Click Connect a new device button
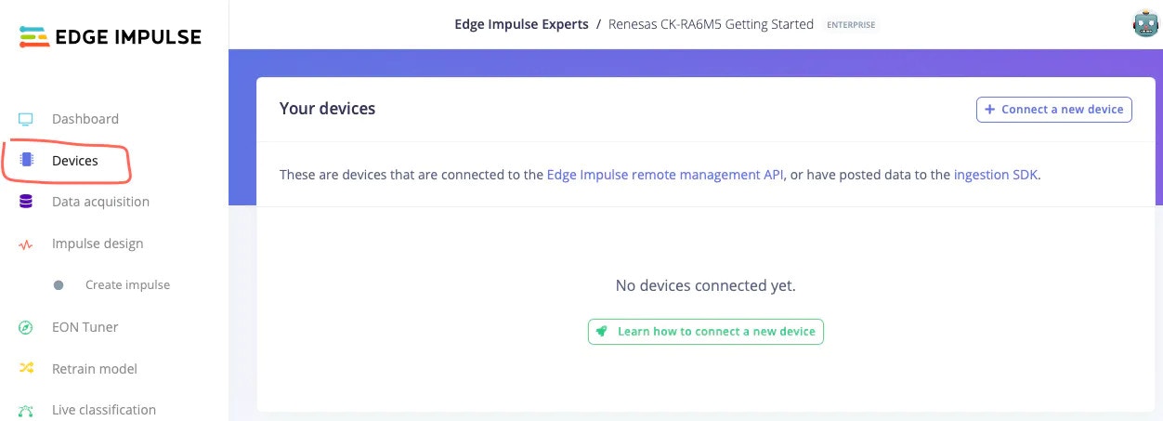This screenshot has width=1163, height=421. tap(1053, 109)
